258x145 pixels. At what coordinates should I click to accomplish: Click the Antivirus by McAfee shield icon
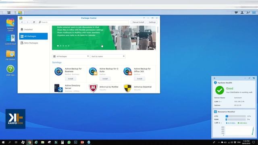click(x=93, y=88)
